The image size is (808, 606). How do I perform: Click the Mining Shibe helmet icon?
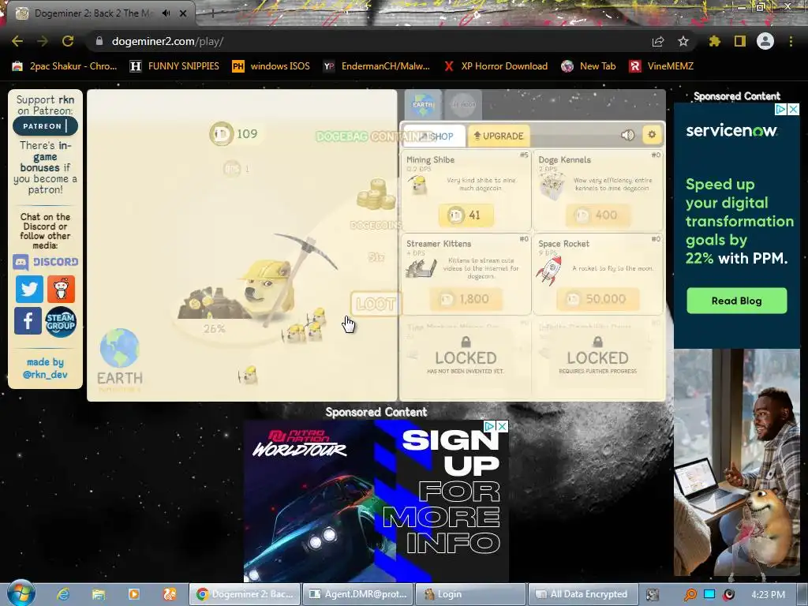(x=419, y=185)
